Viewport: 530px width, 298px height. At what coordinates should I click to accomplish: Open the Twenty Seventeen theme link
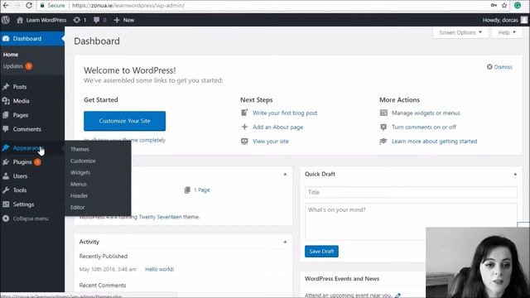coord(160,217)
